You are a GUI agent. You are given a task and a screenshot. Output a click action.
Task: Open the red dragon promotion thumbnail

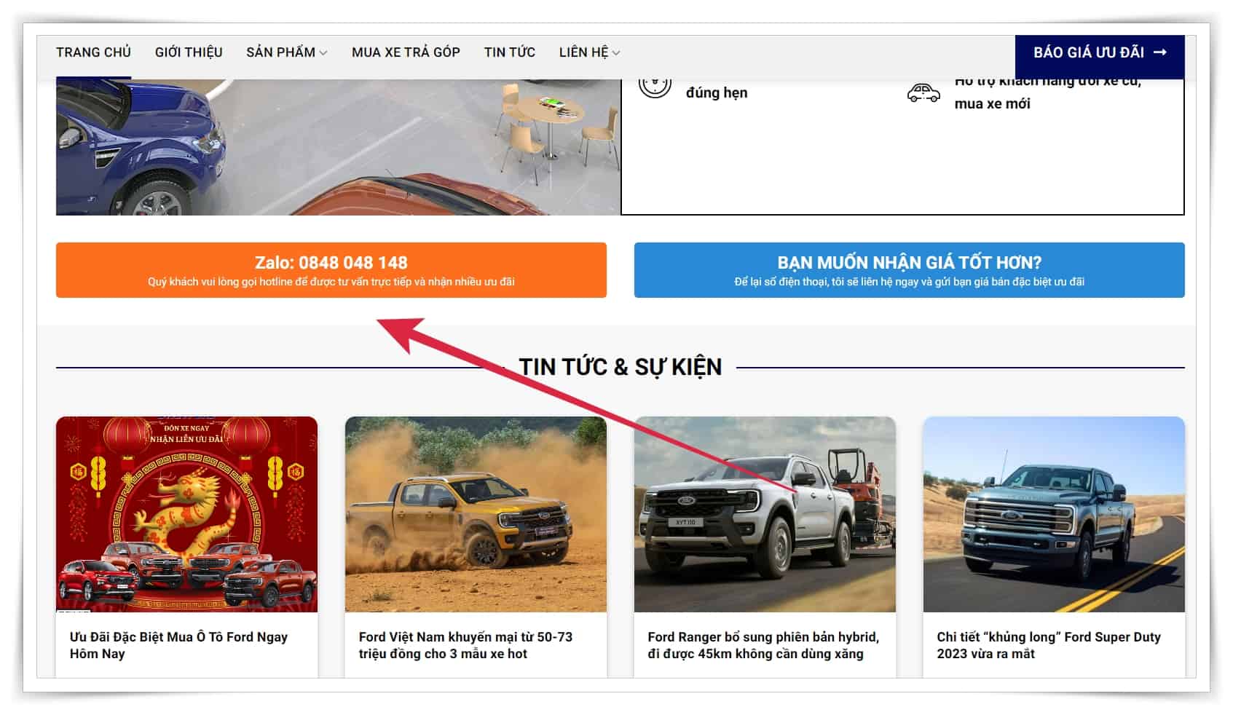186,514
